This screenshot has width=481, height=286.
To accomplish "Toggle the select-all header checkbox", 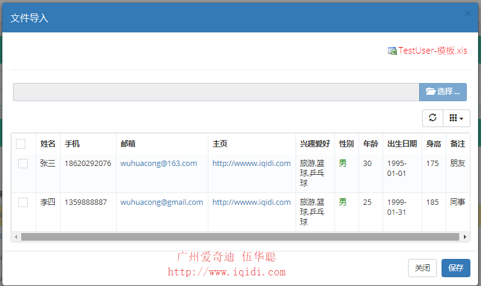I will [x=21, y=144].
